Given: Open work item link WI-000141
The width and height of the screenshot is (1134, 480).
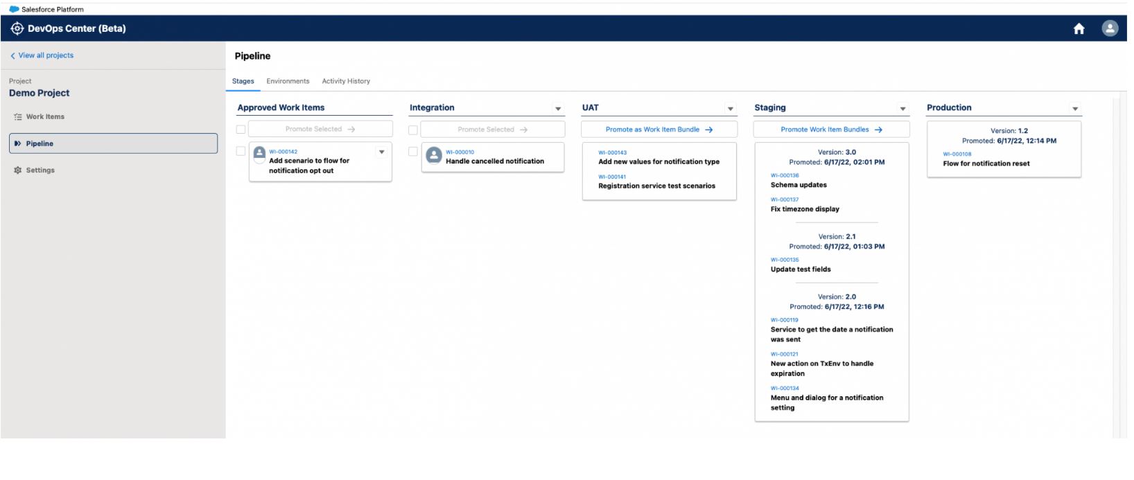Looking at the screenshot, I should (x=612, y=177).
